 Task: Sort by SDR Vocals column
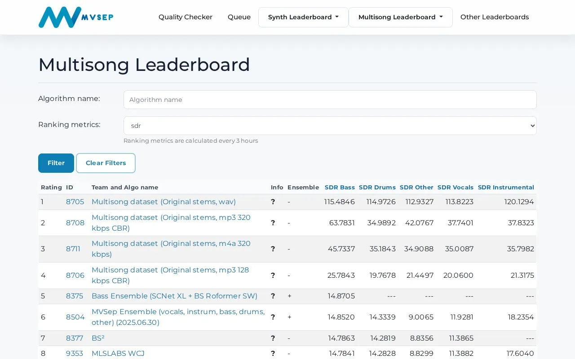pyautogui.click(x=456, y=187)
